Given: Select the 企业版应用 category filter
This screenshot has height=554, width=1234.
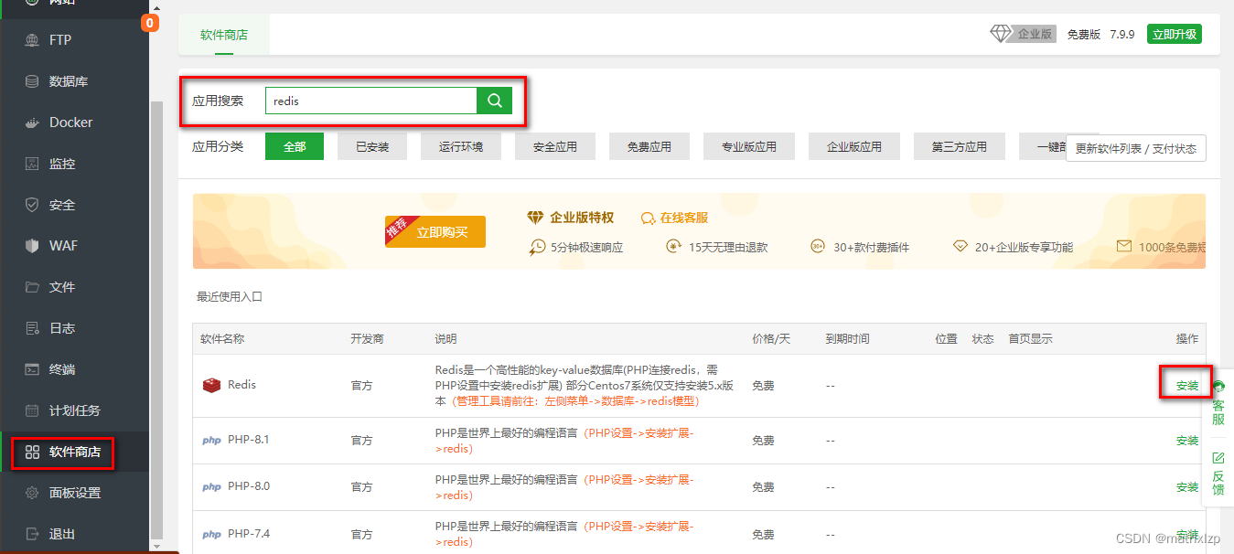Looking at the screenshot, I should pos(854,146).
